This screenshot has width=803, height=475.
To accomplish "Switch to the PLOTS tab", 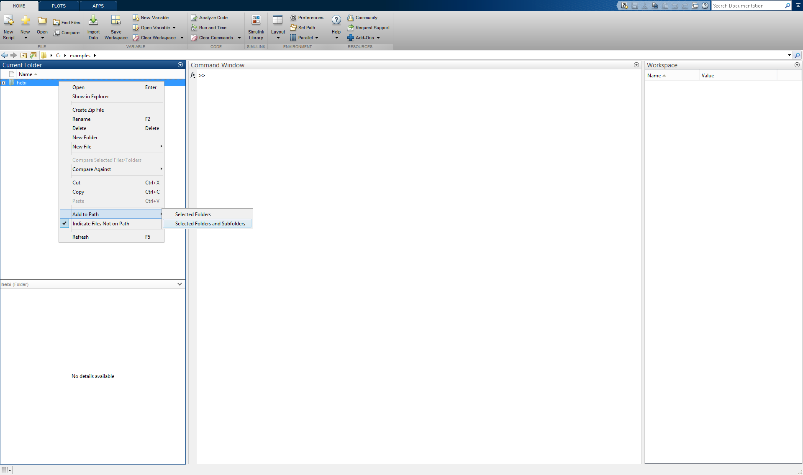I will pyautogui.click(x=58, y=5).
